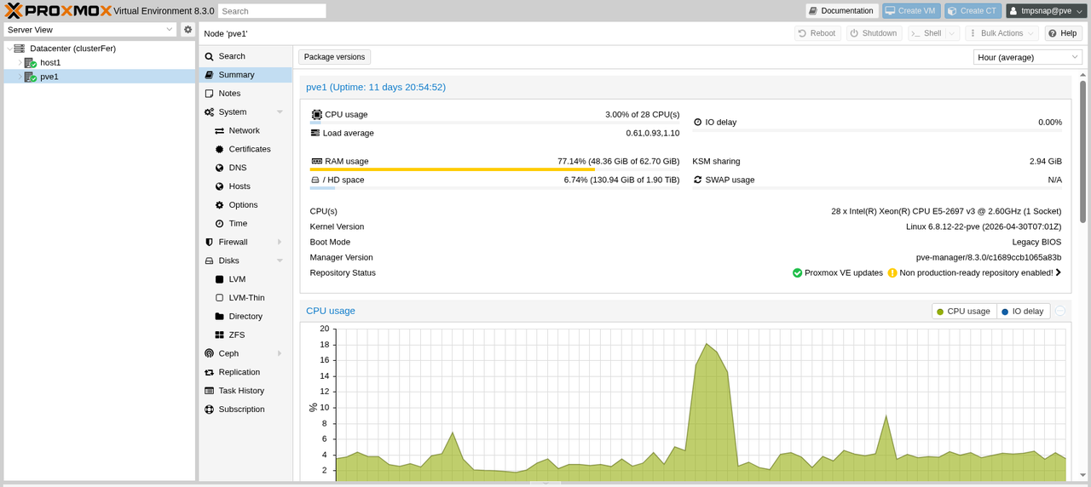Click the host1 node icon
The height and width of the screenshot is (487, 1091).
30,63
